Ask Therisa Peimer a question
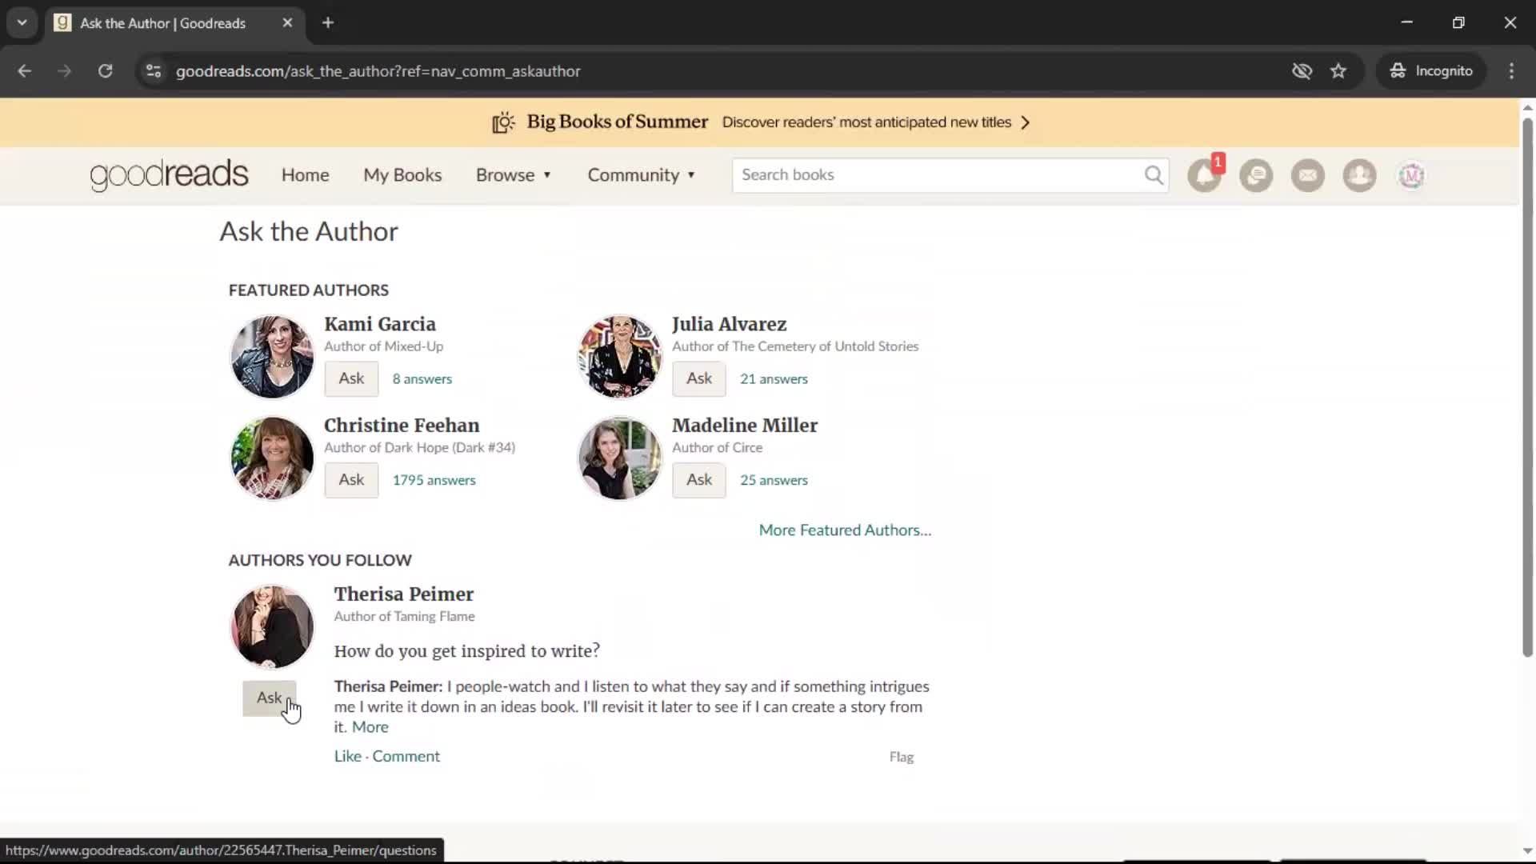Image resolution: width=1536 pixels, height=864 pixels. click(x=270, y=698)
